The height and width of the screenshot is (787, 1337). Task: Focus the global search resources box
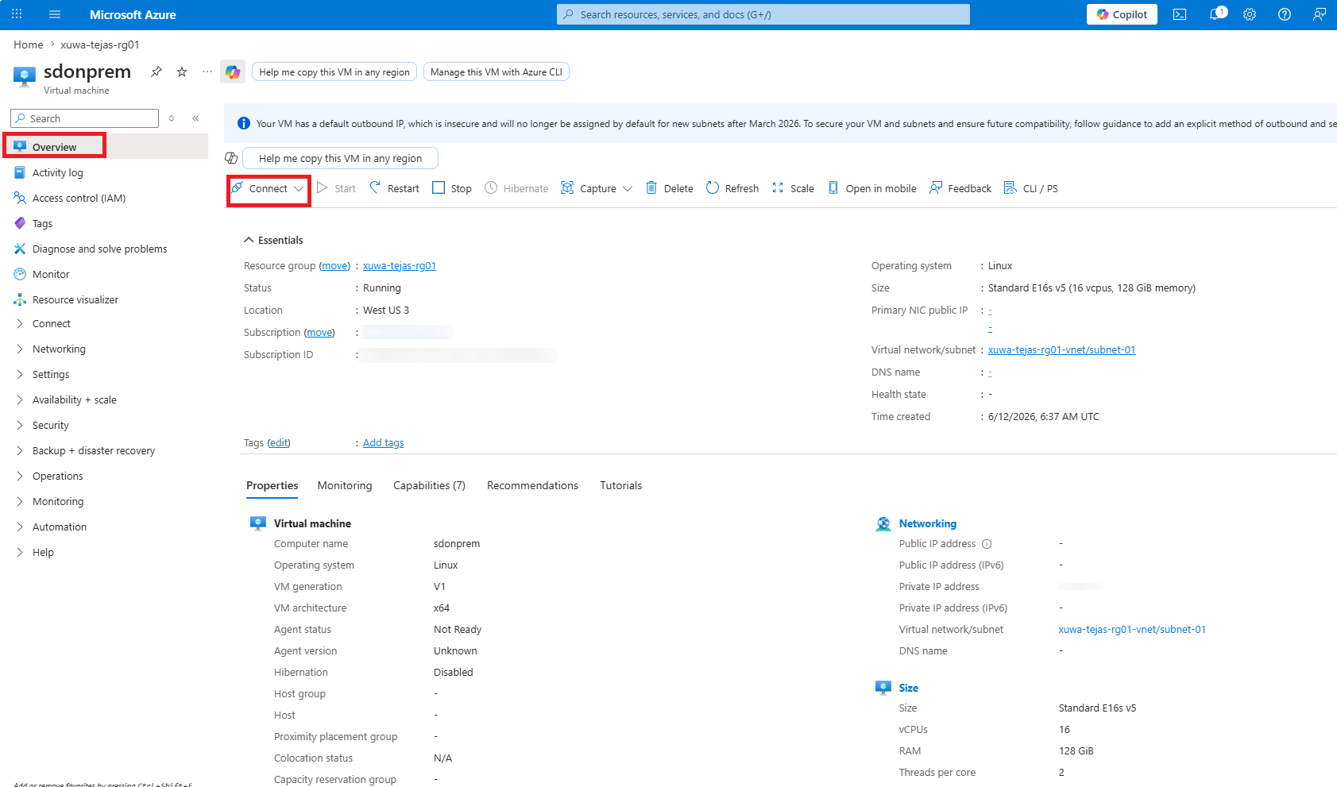763,14
